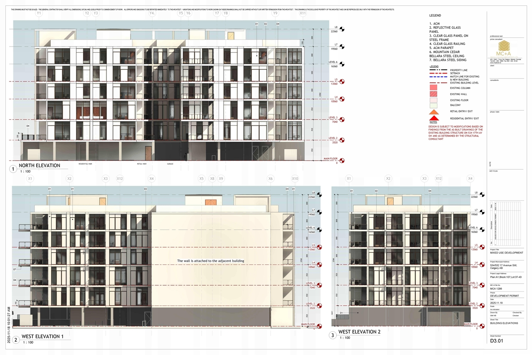Image resolution: width=532 pixels, height=355 pixels.
Task: Click the 'BUILDING ELEVATIONS' sheet title
Action: (x=504, y=323)
